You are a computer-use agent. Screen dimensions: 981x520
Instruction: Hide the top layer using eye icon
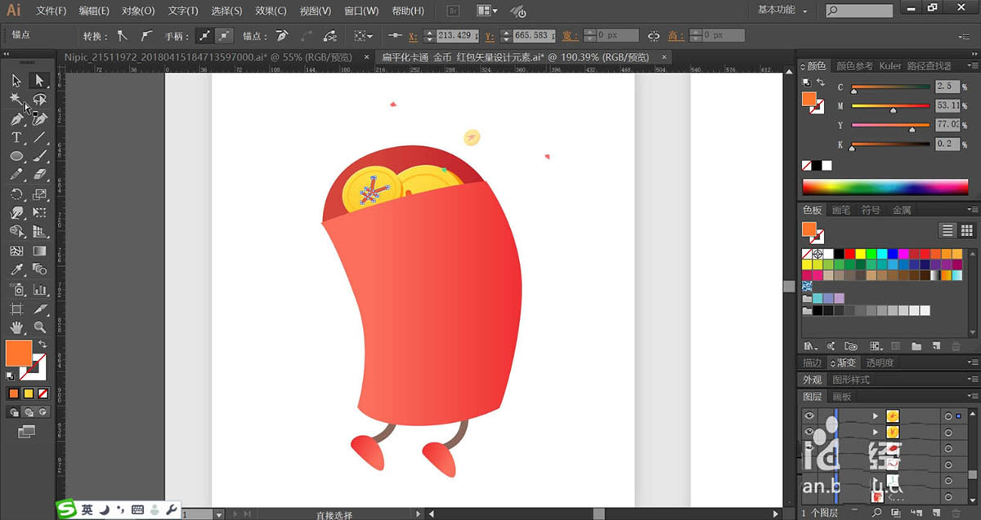point(809,416)
